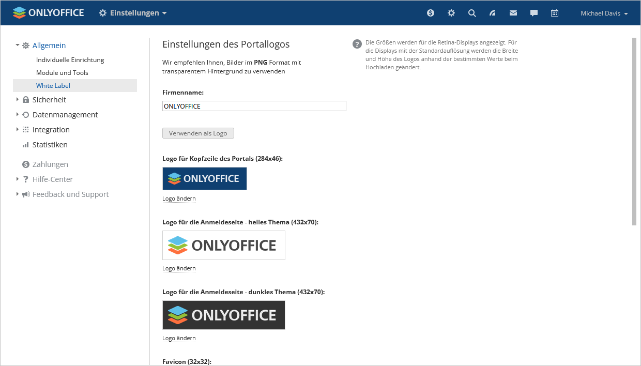The image size is (641, 366).
Task: Open search with the magnifier icon
Action: [472, 13]
